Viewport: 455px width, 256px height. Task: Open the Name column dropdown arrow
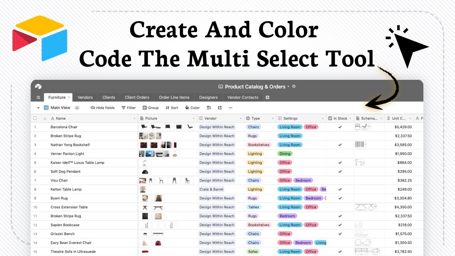click(134, 118)
